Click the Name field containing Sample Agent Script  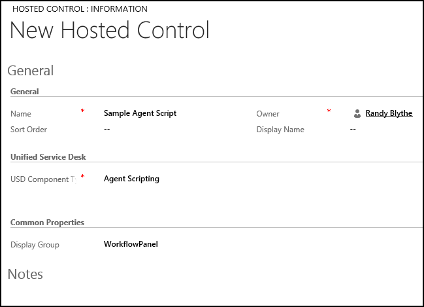point(140,113)
